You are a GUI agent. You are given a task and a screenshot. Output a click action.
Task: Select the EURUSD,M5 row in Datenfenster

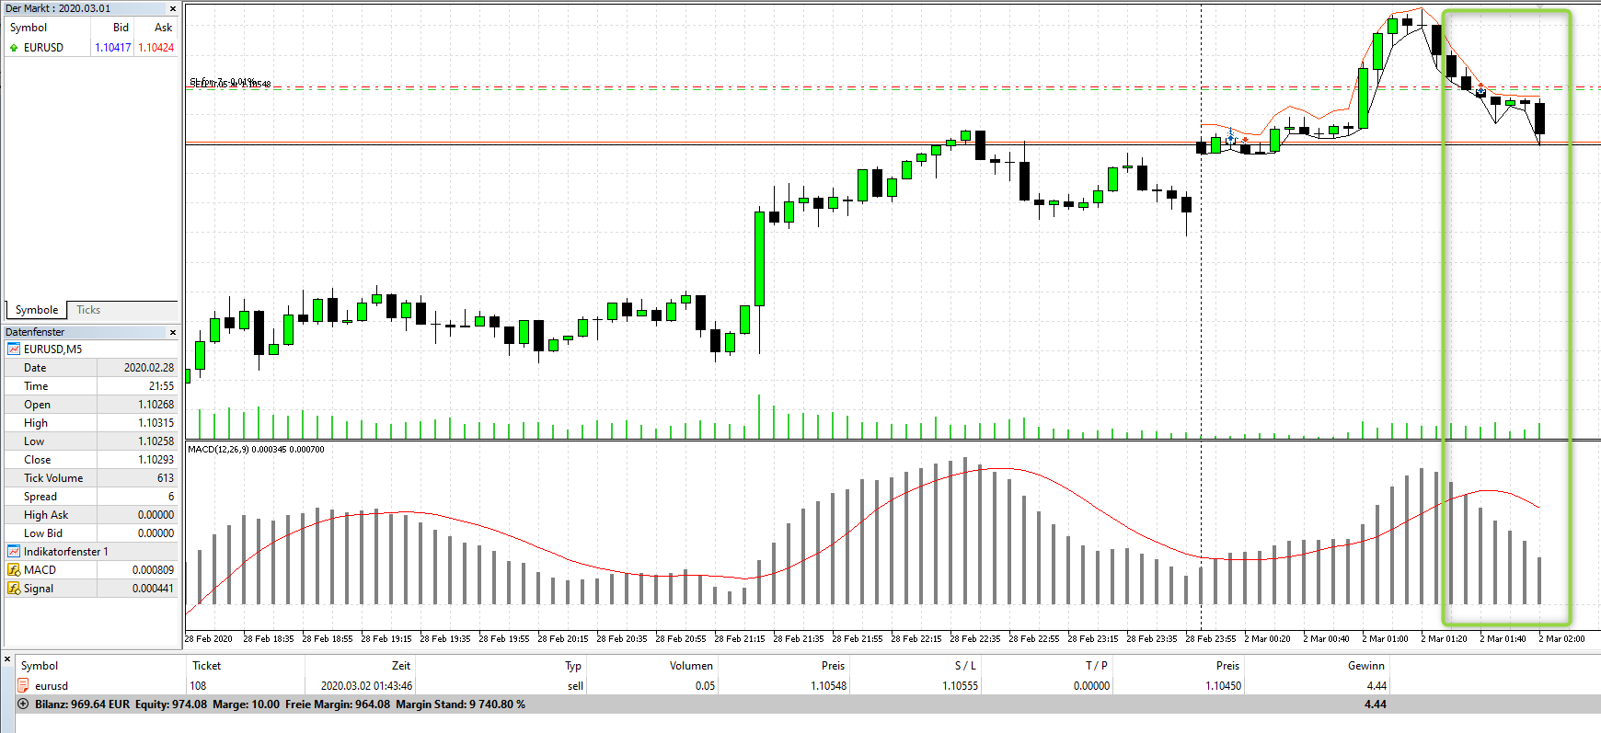[x=91, y=349]
